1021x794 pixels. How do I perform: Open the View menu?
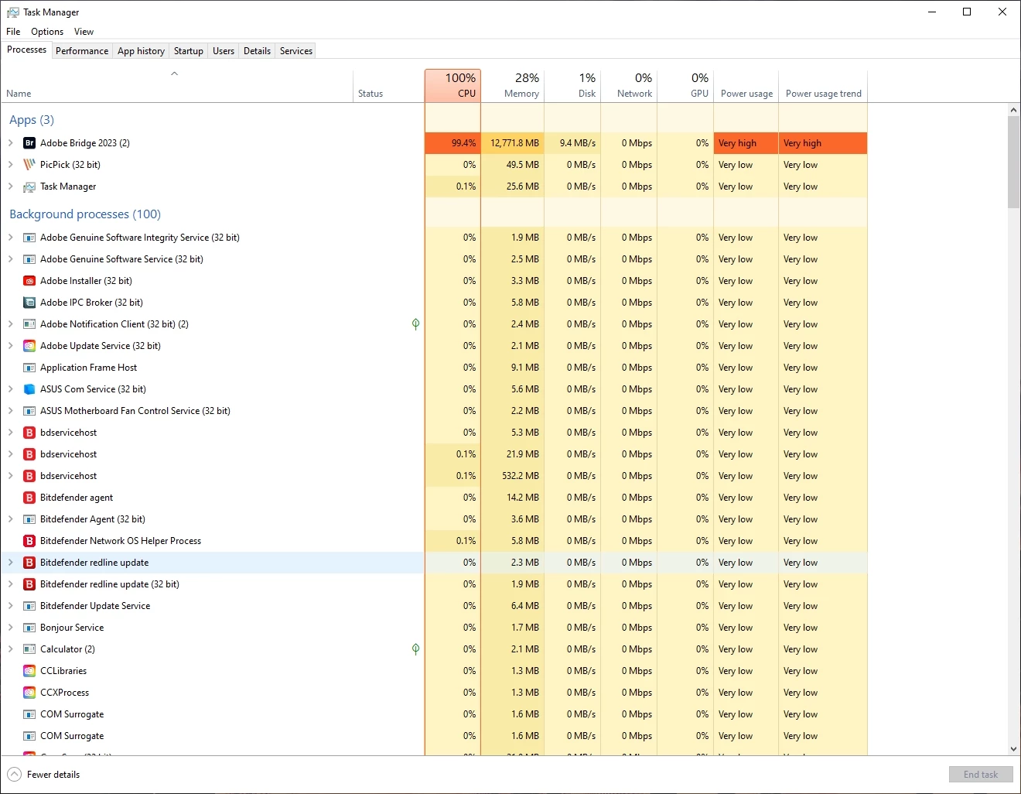click(84, 32)
